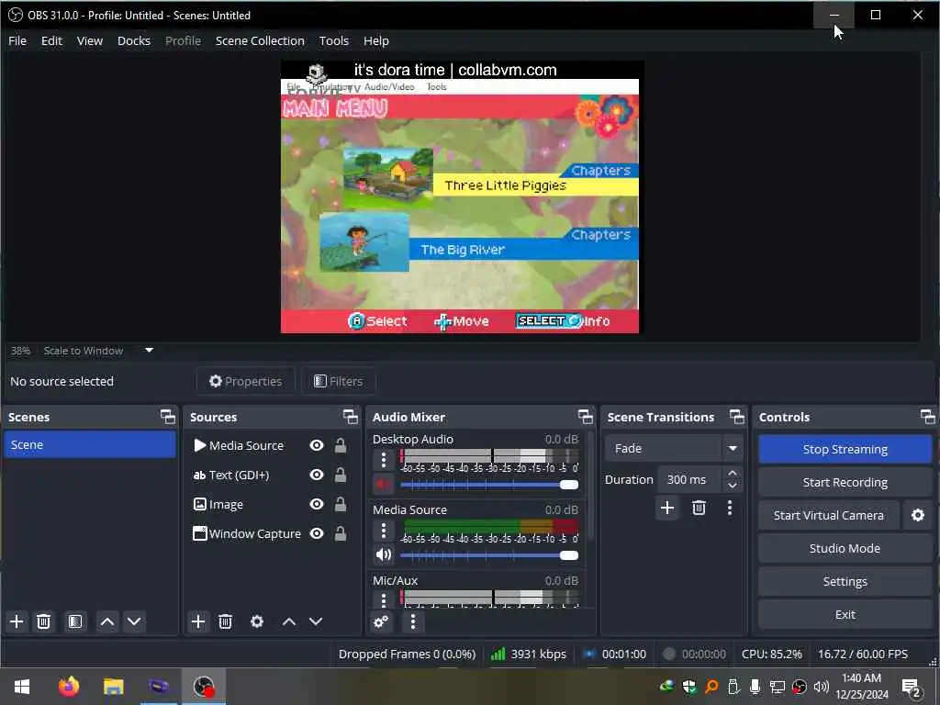Open scene filters icon in Scenes panel
This screenshot has width=940, height=705.
[x=75, y=621]
